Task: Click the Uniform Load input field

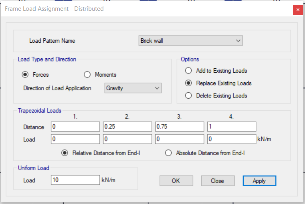Action: click(x=75, y=180)
